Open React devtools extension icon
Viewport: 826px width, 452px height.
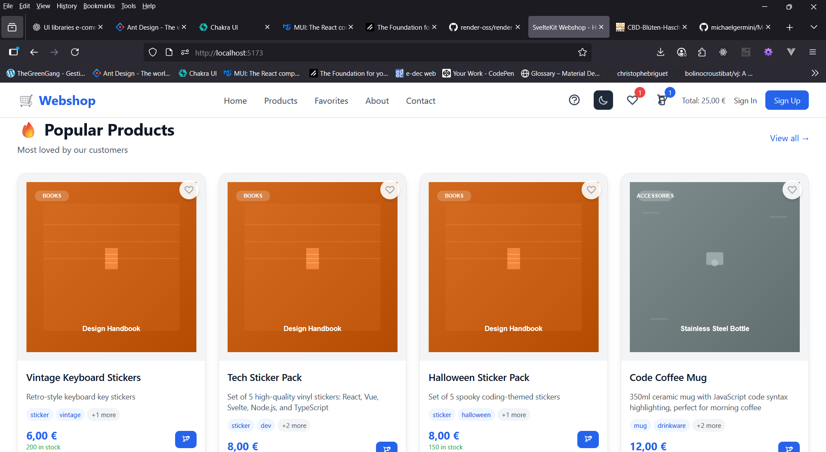pos(723,52)
